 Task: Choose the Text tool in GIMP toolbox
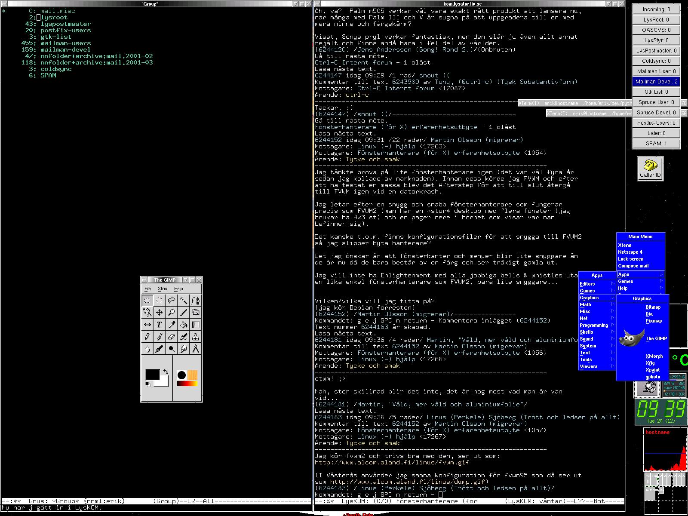pos(159,325)
